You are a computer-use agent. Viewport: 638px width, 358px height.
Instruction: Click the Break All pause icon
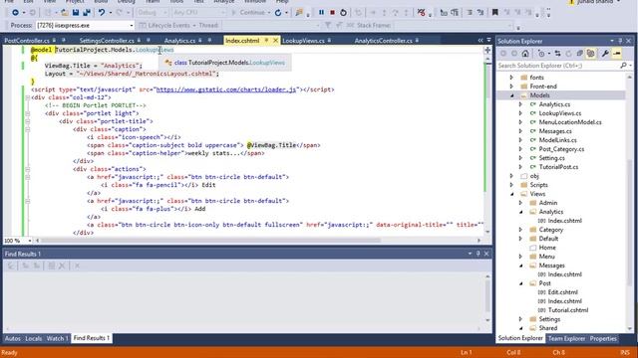[x=321, y=13]
